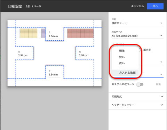Open the 現在のシート print range dropdown

(137, 23)
